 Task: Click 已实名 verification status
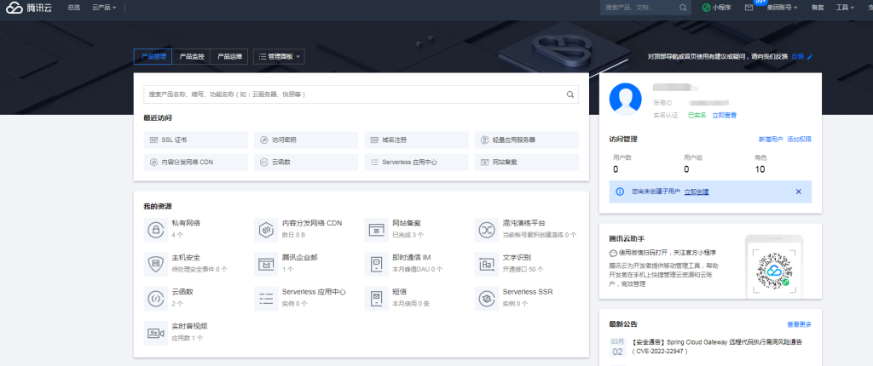coord(697,115)
